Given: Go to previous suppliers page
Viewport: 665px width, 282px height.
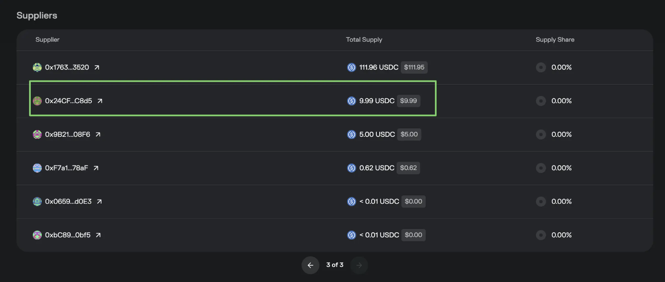Looking at the screenshot, I should coord(310,265).
